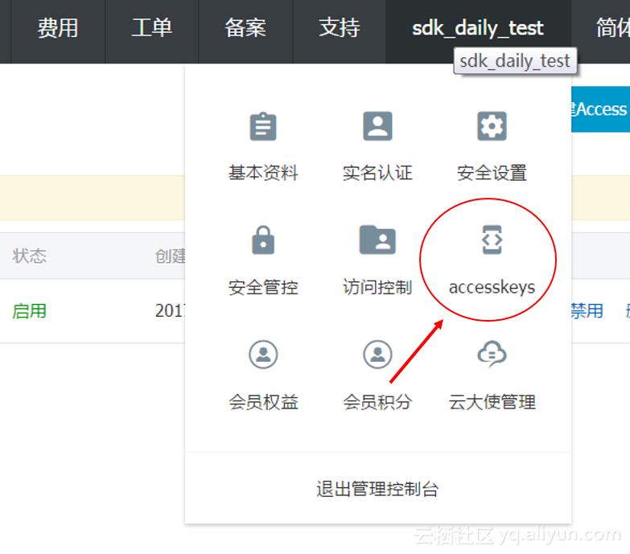This screenshot has width=630, height=554.
Task: Click the green 启用 status text
Action: point(29,310)
